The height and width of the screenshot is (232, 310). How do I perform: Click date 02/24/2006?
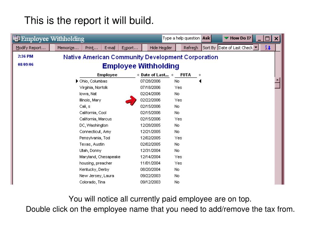click(150, 94)
